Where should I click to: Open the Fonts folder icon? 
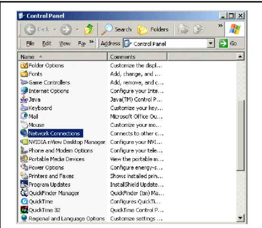(x=24, y=74)
